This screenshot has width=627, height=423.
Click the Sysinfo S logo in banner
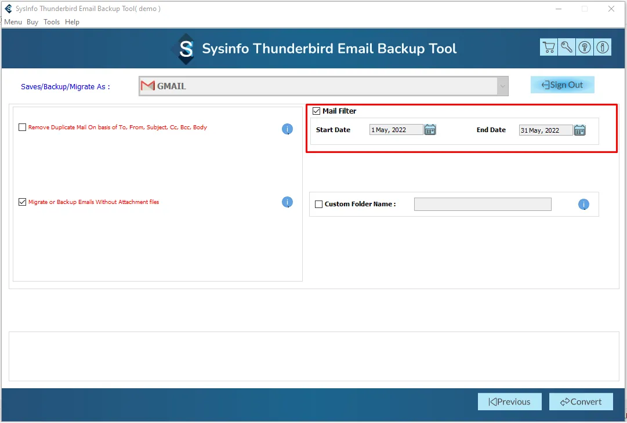[x=186, y=49]
